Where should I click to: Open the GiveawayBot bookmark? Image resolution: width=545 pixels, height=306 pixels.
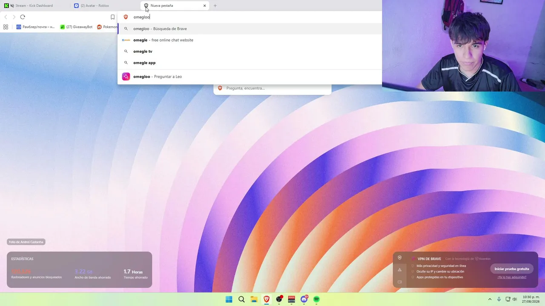76,27
